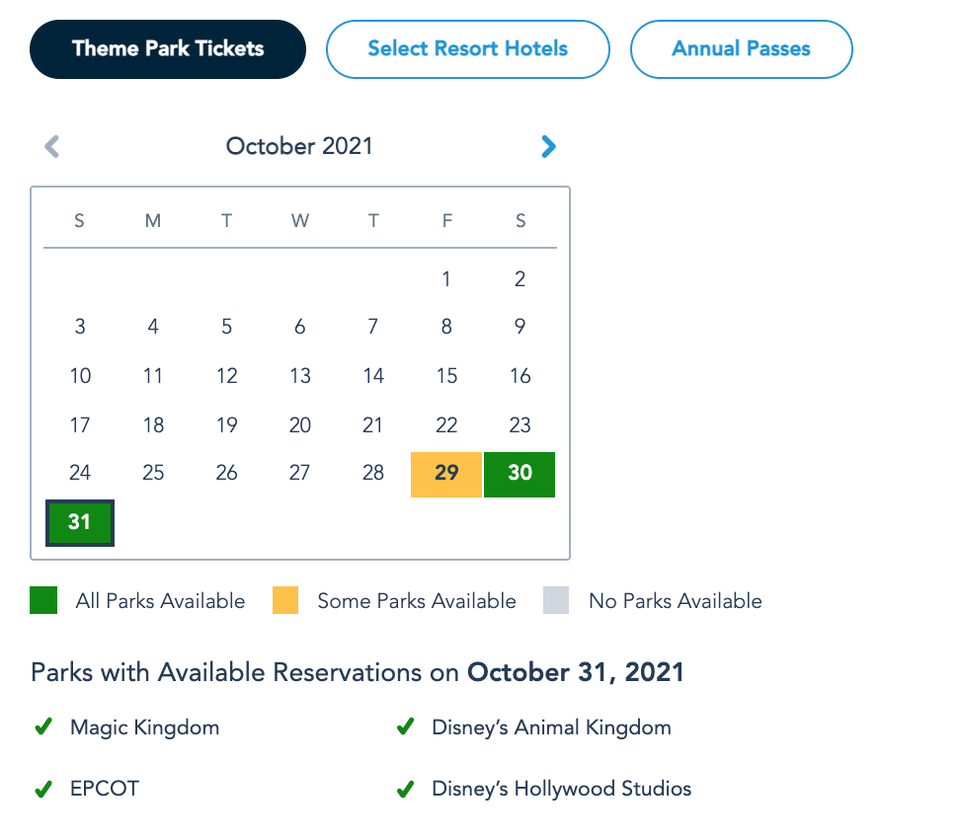962x839 pixels.
Task: Choose October 30 on the calendar
Action: [x=520, y=474]
